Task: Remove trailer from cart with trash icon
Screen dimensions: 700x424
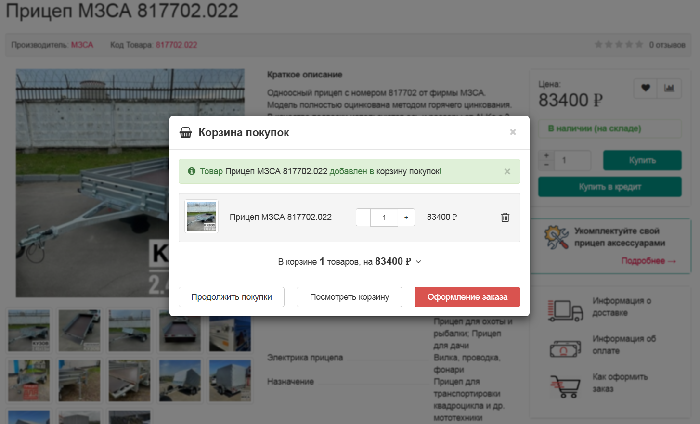Action: coord(505,218)
